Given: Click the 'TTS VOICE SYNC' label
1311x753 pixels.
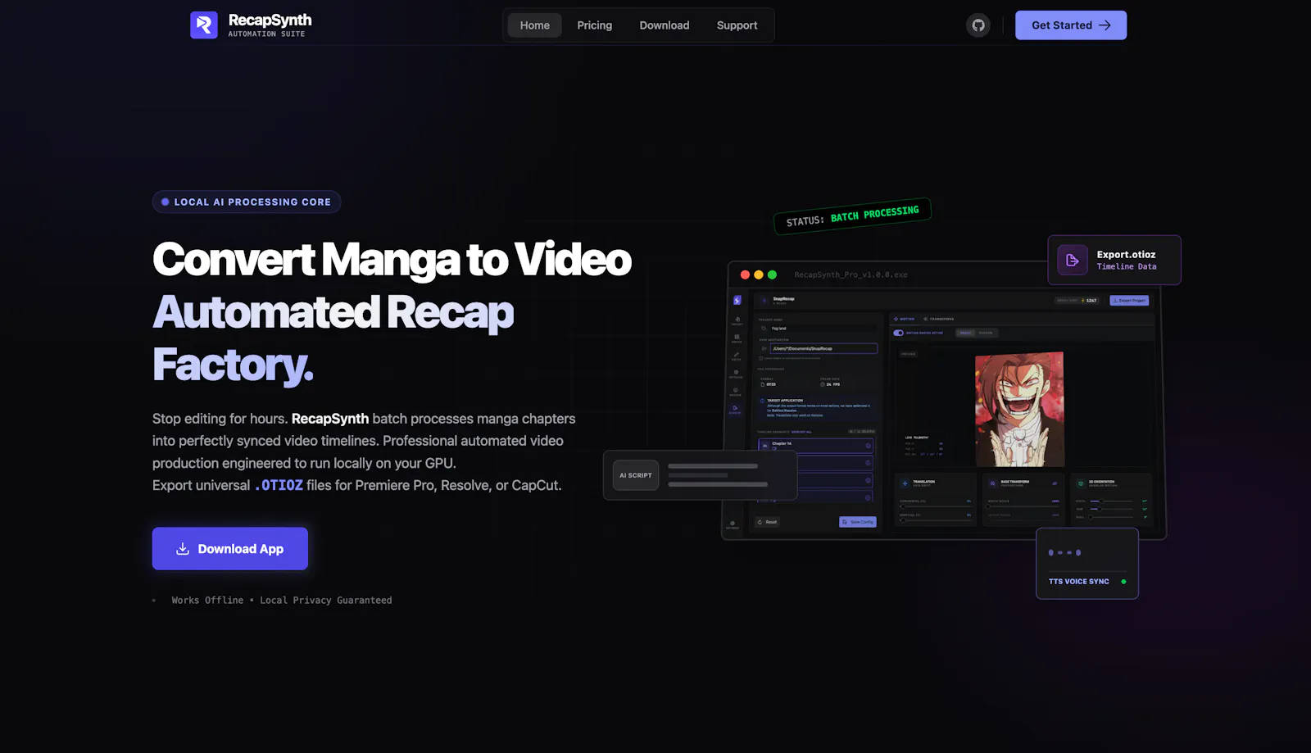Looking at the screenshot, I should coord(1078,582).
